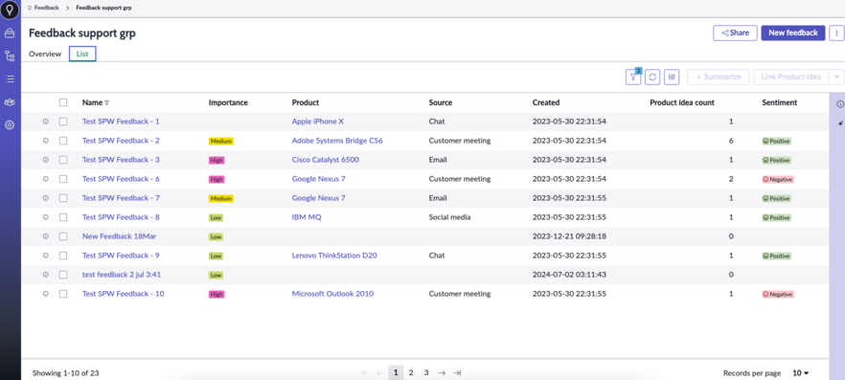Preview record icon for Test SPW Feedback - 7

tap(46, 198)
